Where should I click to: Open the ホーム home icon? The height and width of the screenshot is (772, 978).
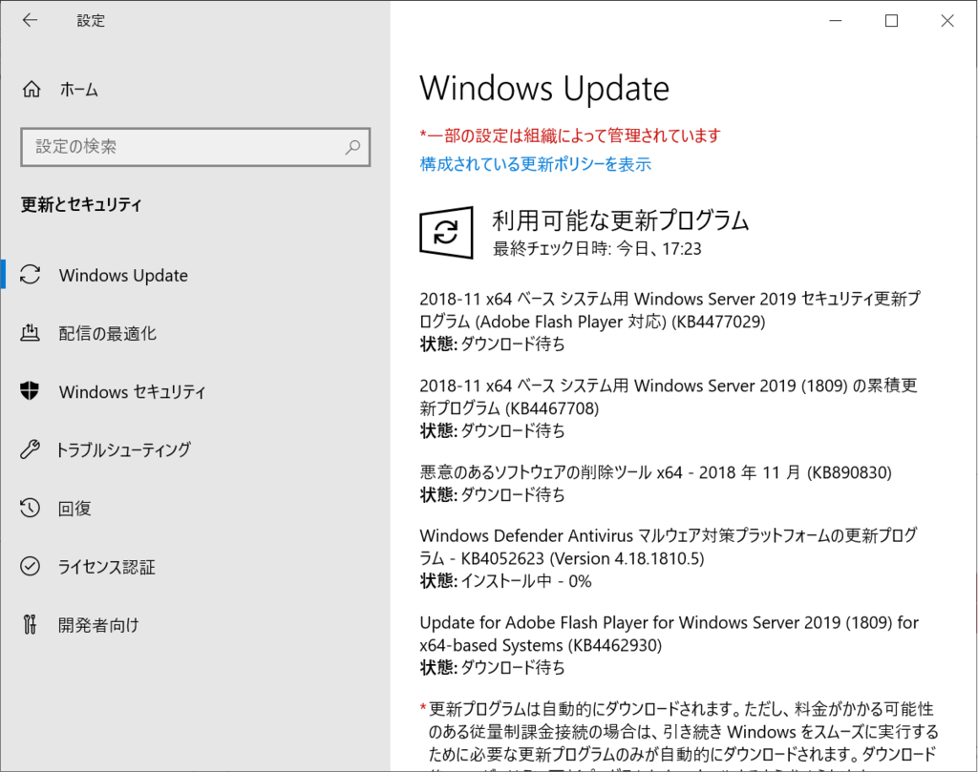pyautogui.click(x=32, y=89)
